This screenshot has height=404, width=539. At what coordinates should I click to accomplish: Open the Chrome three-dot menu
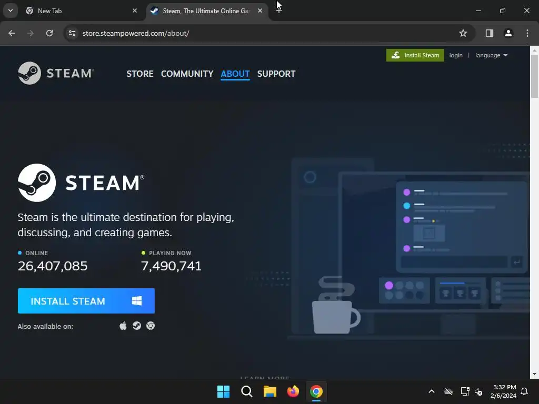(x=527, y=33)
